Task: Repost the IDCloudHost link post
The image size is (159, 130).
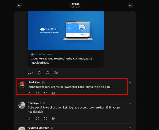Action: [48, 73]
